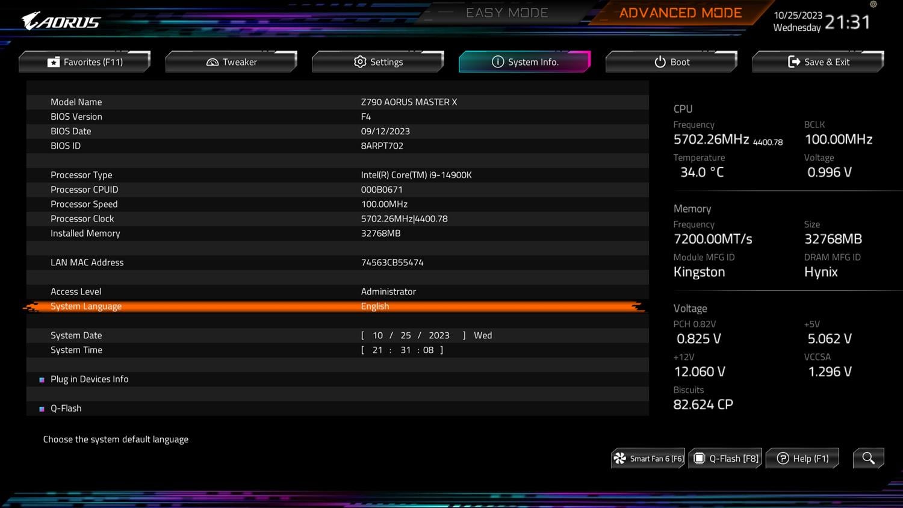Open the Settings tab
Image resolution: width=903 pixels, height=508 pixels.
pos(378,62)
